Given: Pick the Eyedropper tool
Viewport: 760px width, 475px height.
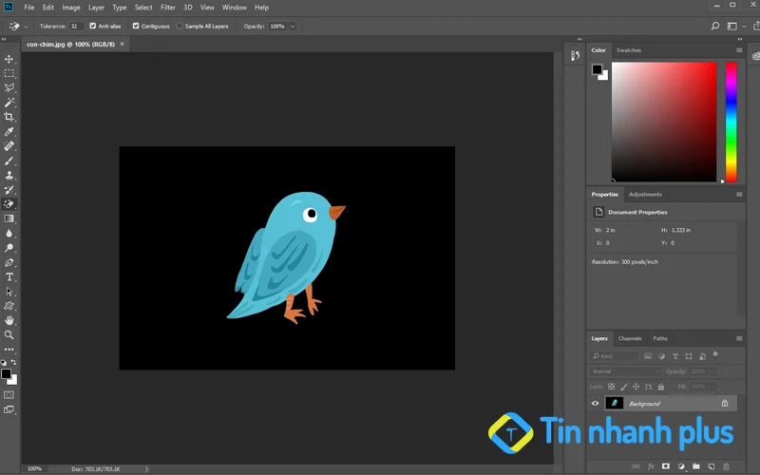Looking at the screenshot, I should tap(9, 131).
